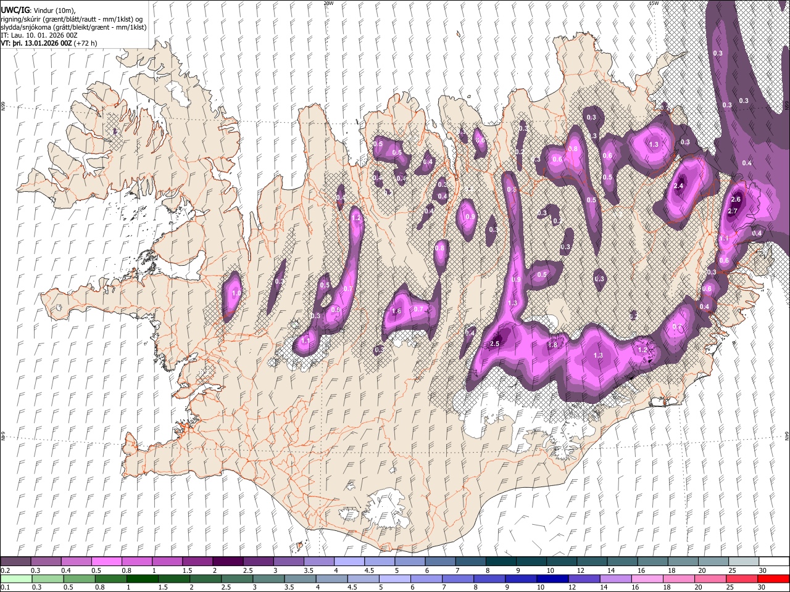Click the 1.6 snowfall value on the map
The image size is (790, 592).
click(397, 311)
